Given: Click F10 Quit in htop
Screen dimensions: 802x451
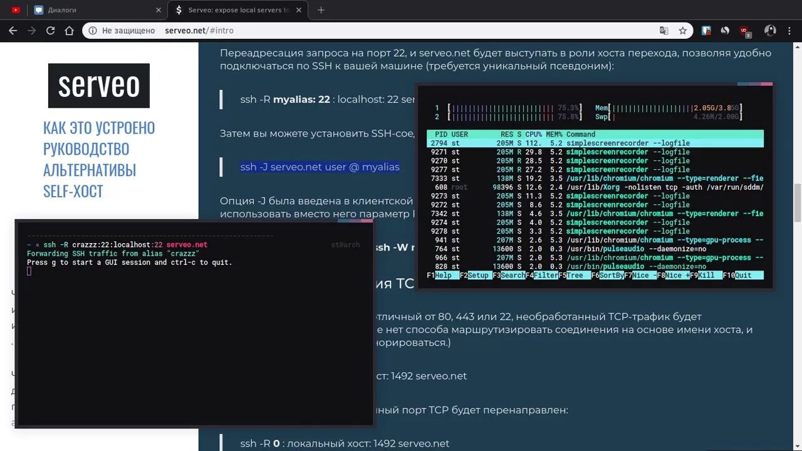Looking at the screenshot, I should [743, 275].
